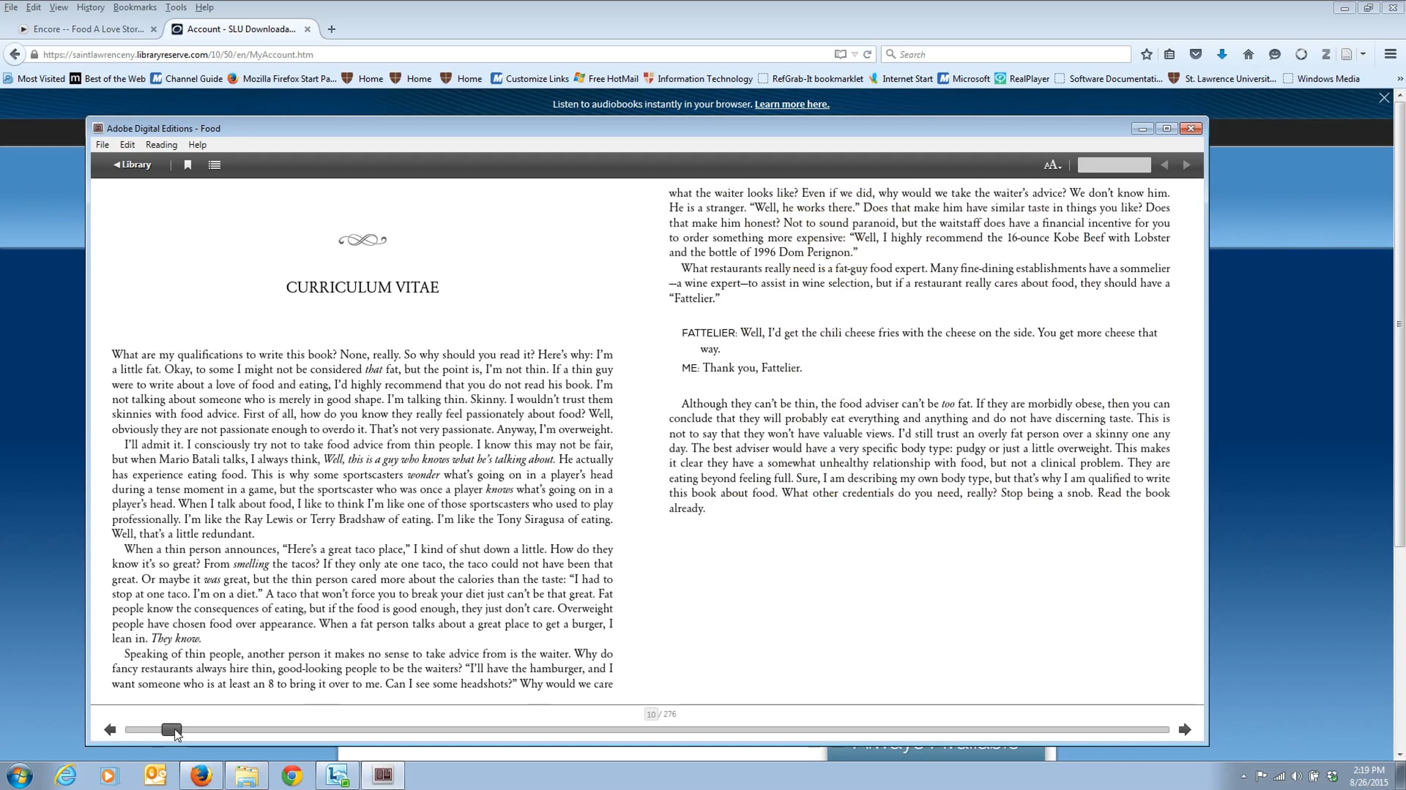Return to the Library view
This screenshot has width=1406, height=790.
tap(132, 165)
